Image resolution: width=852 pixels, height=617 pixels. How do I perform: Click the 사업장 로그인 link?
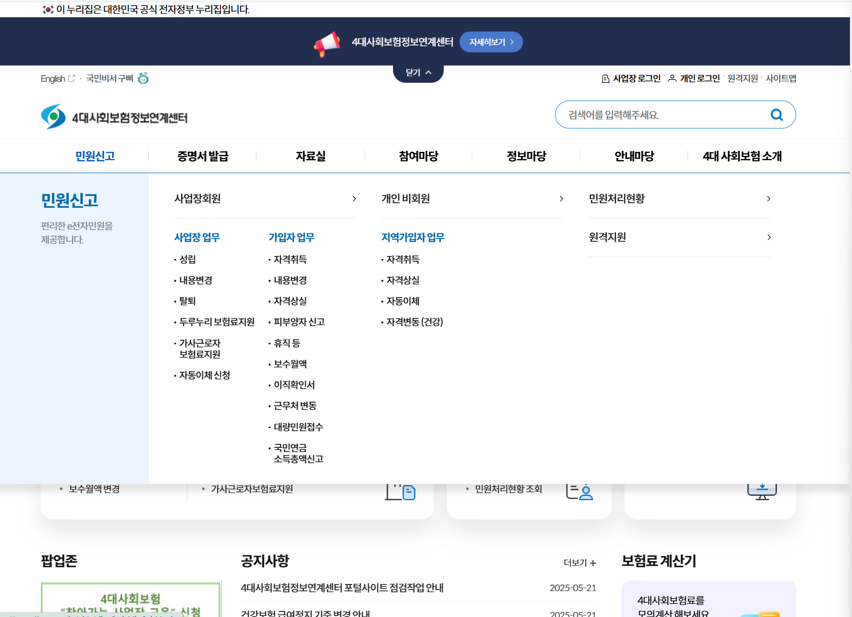pos(637,78)
